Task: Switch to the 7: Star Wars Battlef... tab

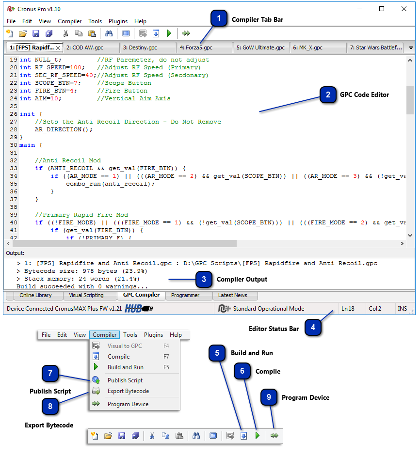Action: tap(375, 47)
